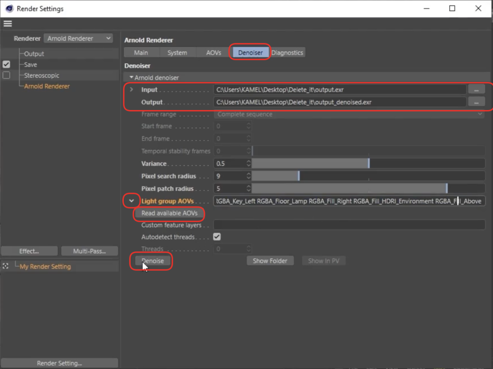The height and width of the screenshot is (369, 493).
Task: Select Stereoscopic in the settings tree
Action: point(42,75)
